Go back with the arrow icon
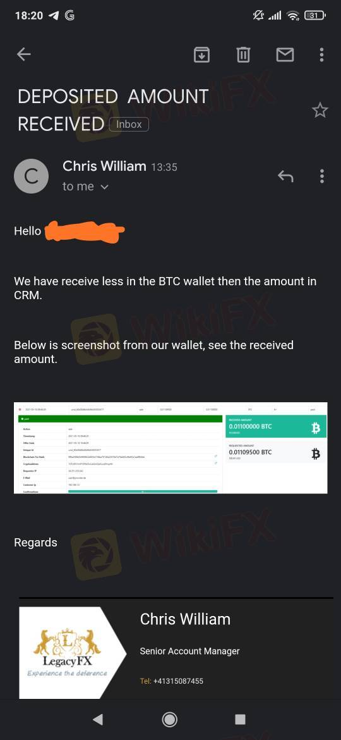Image resolution: width=341 pixels, height=740 pixels. pyautogui.click(x=23, y=55)
